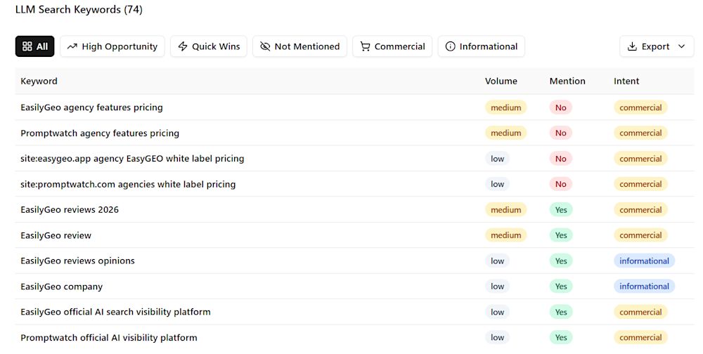Viewport: 703px width, 354px height.
Task: Click medium volume badge for Promptwatch agency features pricing
Action: [505, 133]
